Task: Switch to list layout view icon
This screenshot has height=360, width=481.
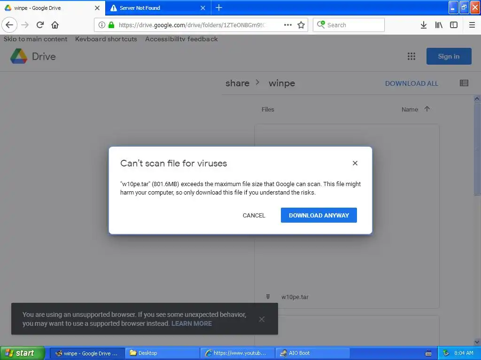Action: (x=464, y=83)
